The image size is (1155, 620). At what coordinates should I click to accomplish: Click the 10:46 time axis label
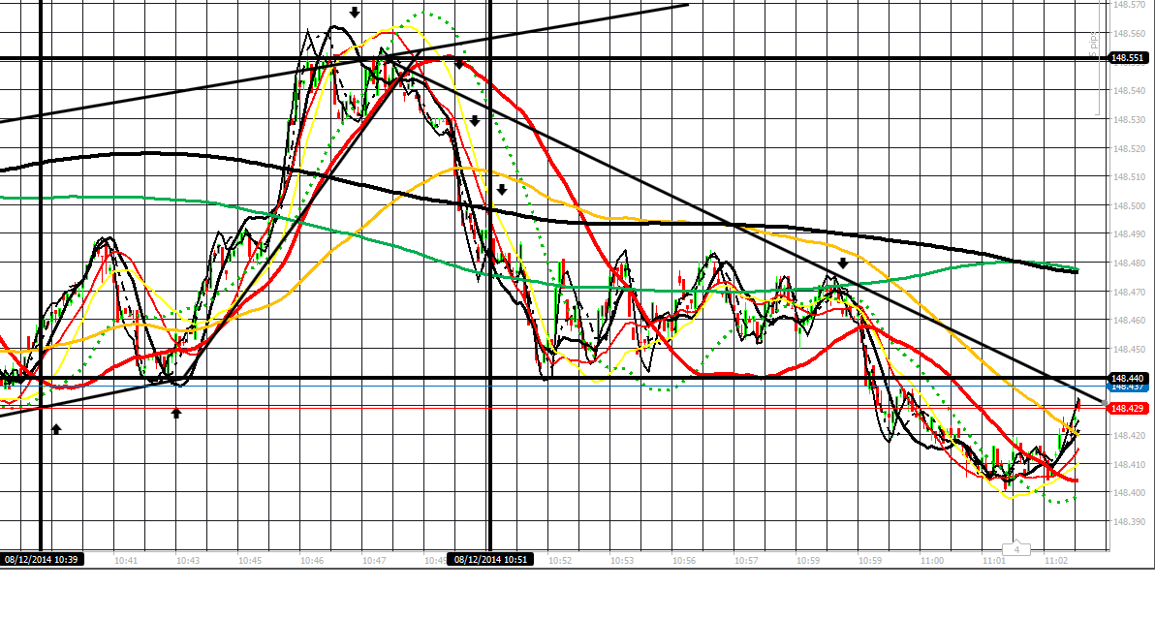coord(312,560)
